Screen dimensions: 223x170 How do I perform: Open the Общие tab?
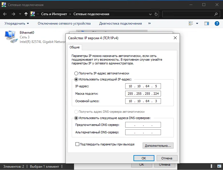75,47
